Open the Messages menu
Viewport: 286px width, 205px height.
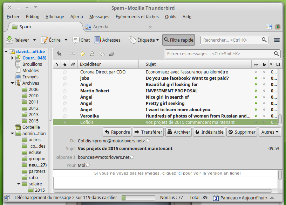pos(99,16)
